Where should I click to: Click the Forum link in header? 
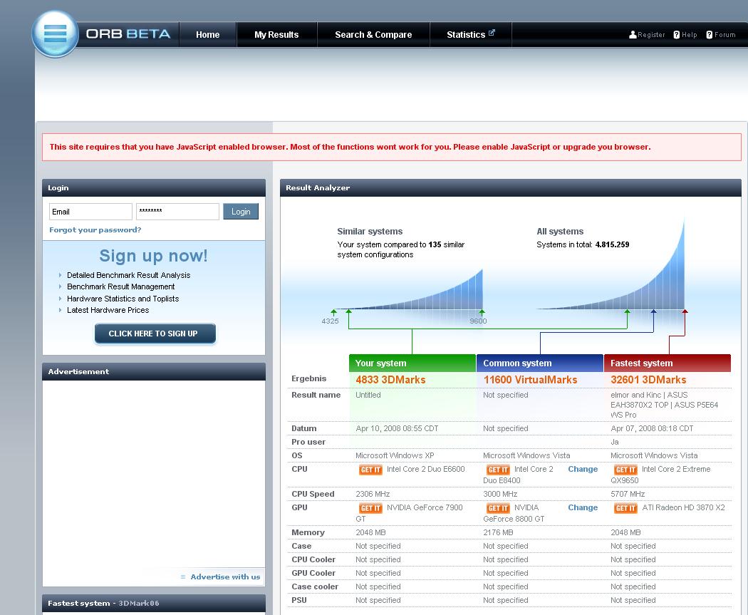724,34
